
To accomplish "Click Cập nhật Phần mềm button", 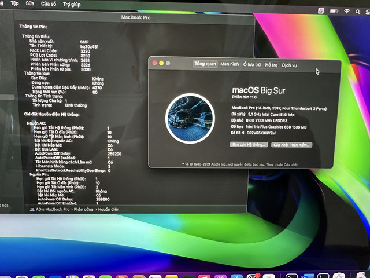I will [291, 145].
